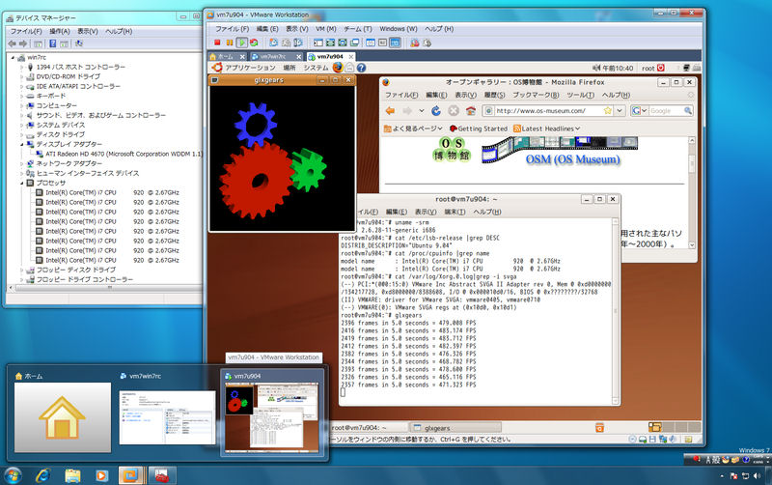Click the Google search field in Firefox

point(666,111)
